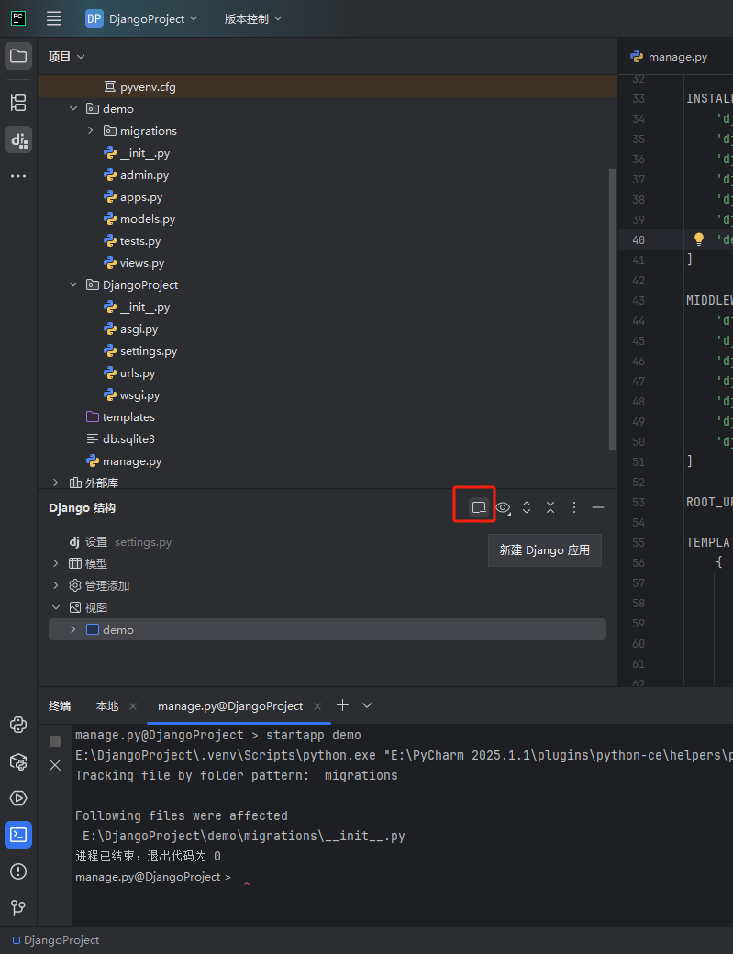The image size is (733, 954).
Task: Toggle the Django Structure tool window icon
Action: coord(18,140)
